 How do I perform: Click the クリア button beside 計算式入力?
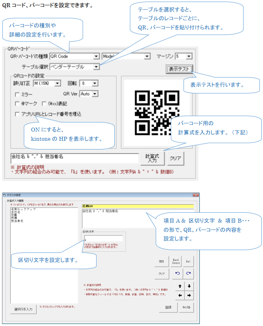176,158
